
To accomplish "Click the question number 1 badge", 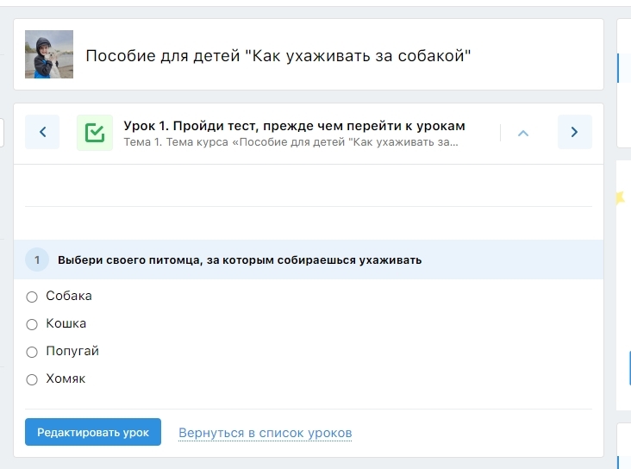I will pos(37,260).
